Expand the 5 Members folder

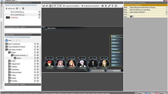10,69
